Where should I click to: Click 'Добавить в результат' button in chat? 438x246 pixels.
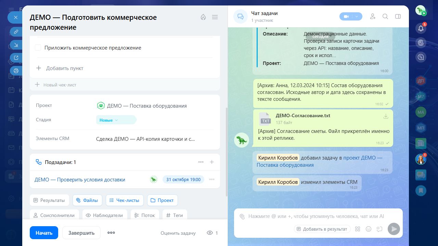322,229
